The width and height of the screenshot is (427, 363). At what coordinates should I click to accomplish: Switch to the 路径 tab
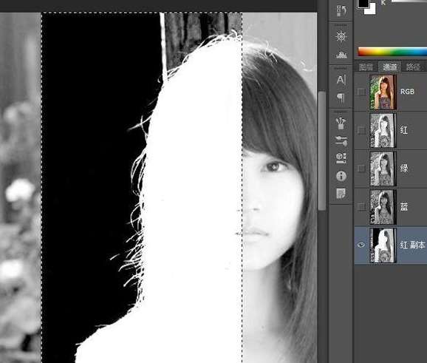point(413,67)
